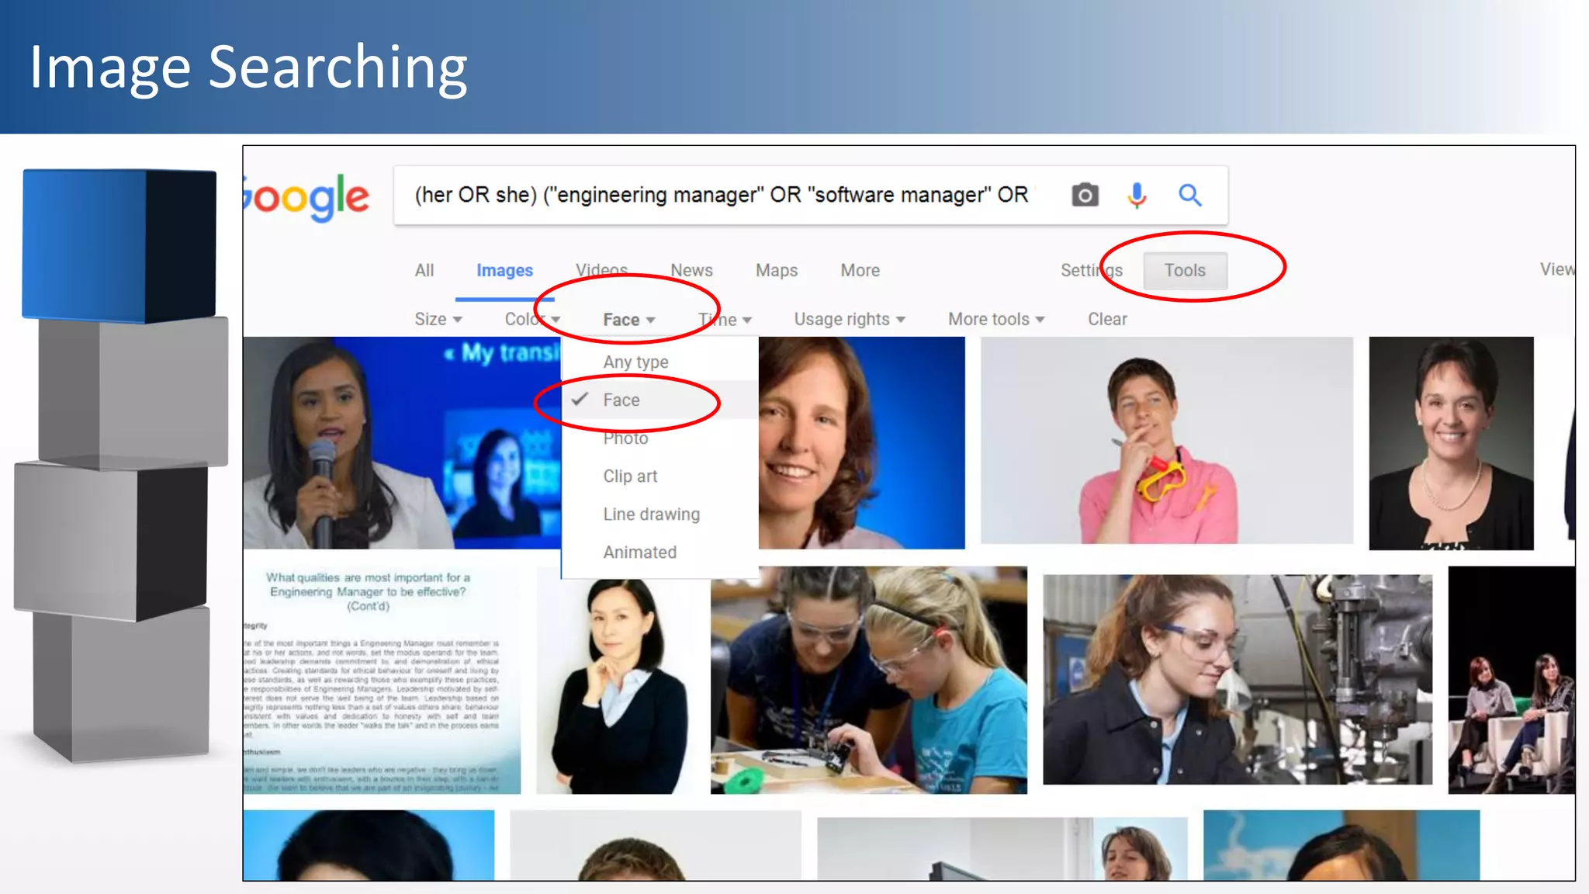Click the camera search-by-image icon
Viewport: 1589px width, 894px height.
(1085, 195)
